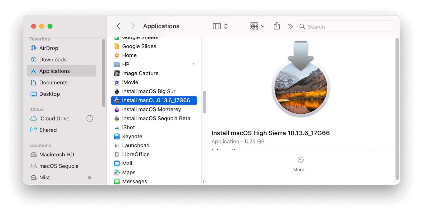Open Documents in the sidebar

pos(62,83)
